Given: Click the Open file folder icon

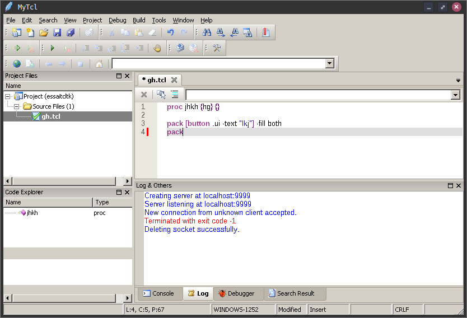Looking at the screenshot, I should 43,33.
